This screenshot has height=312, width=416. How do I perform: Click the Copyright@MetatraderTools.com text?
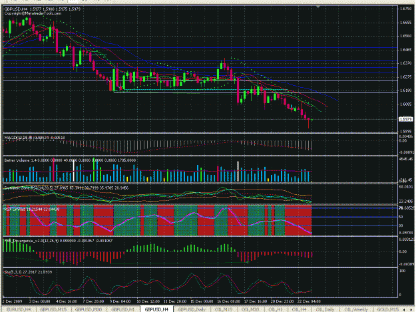[x=33, y=13]
